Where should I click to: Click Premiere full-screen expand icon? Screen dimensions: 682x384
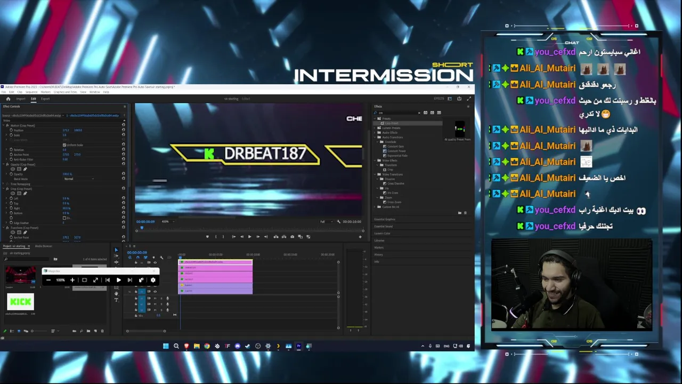(x=469, y=98)
